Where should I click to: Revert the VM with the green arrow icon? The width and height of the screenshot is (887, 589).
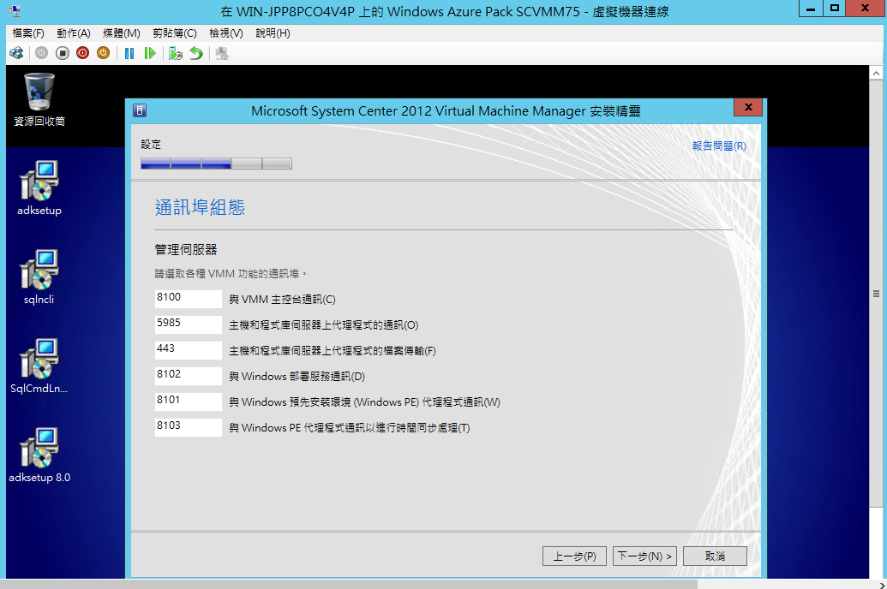[x=195, y=53]
